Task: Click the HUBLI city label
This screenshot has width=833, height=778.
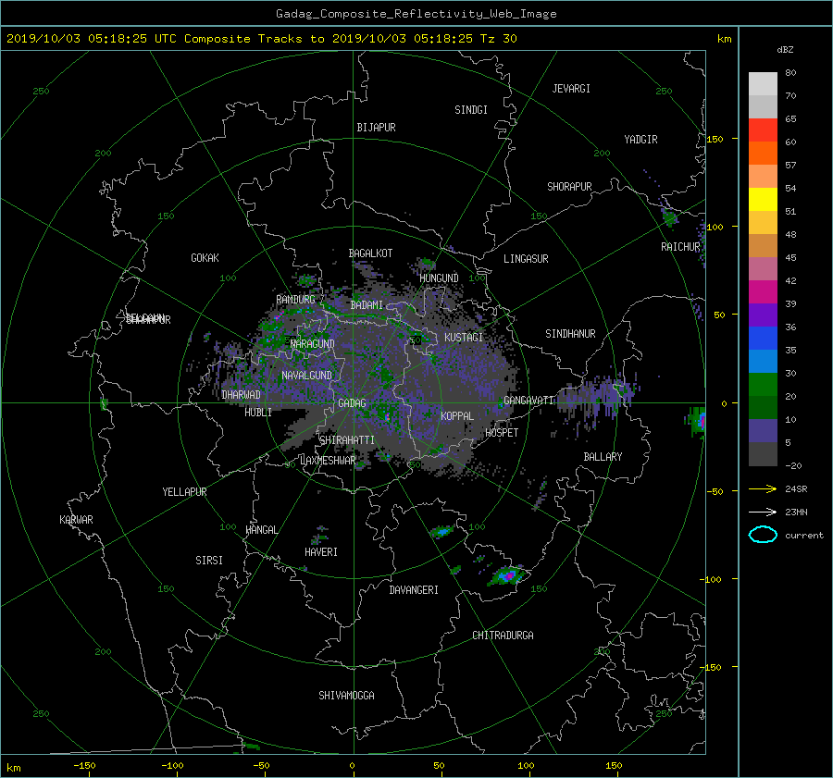Action: tap(258, 413)
